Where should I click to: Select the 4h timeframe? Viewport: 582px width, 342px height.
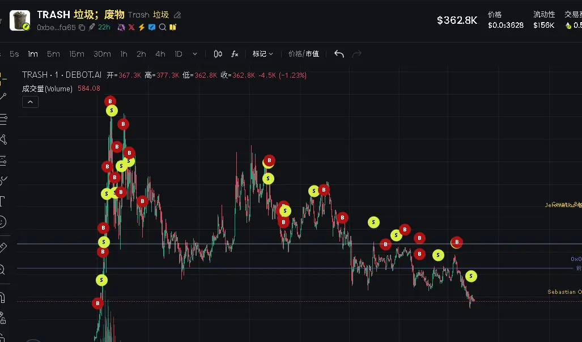[160, 54]
